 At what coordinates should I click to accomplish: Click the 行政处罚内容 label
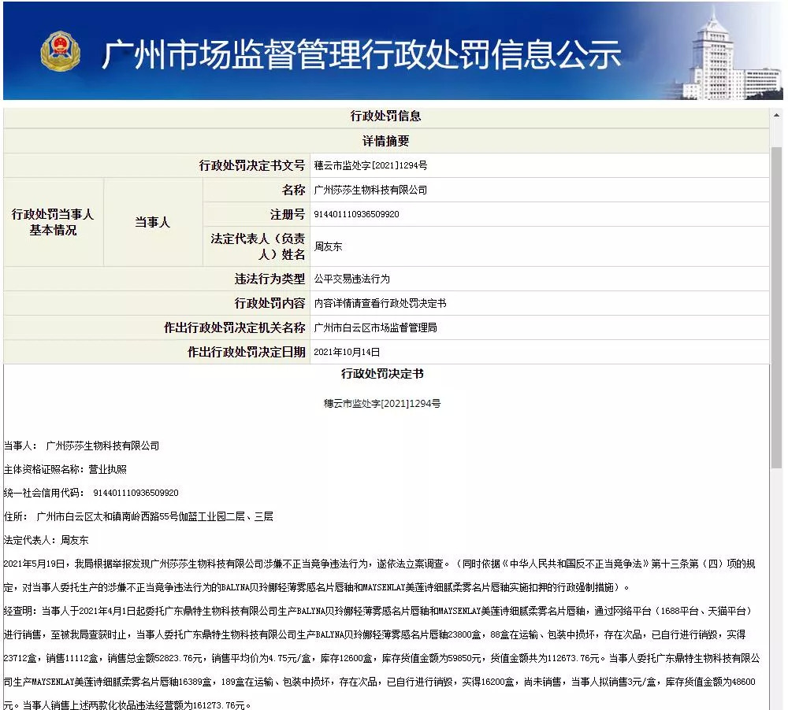click(x=269, y=303)
